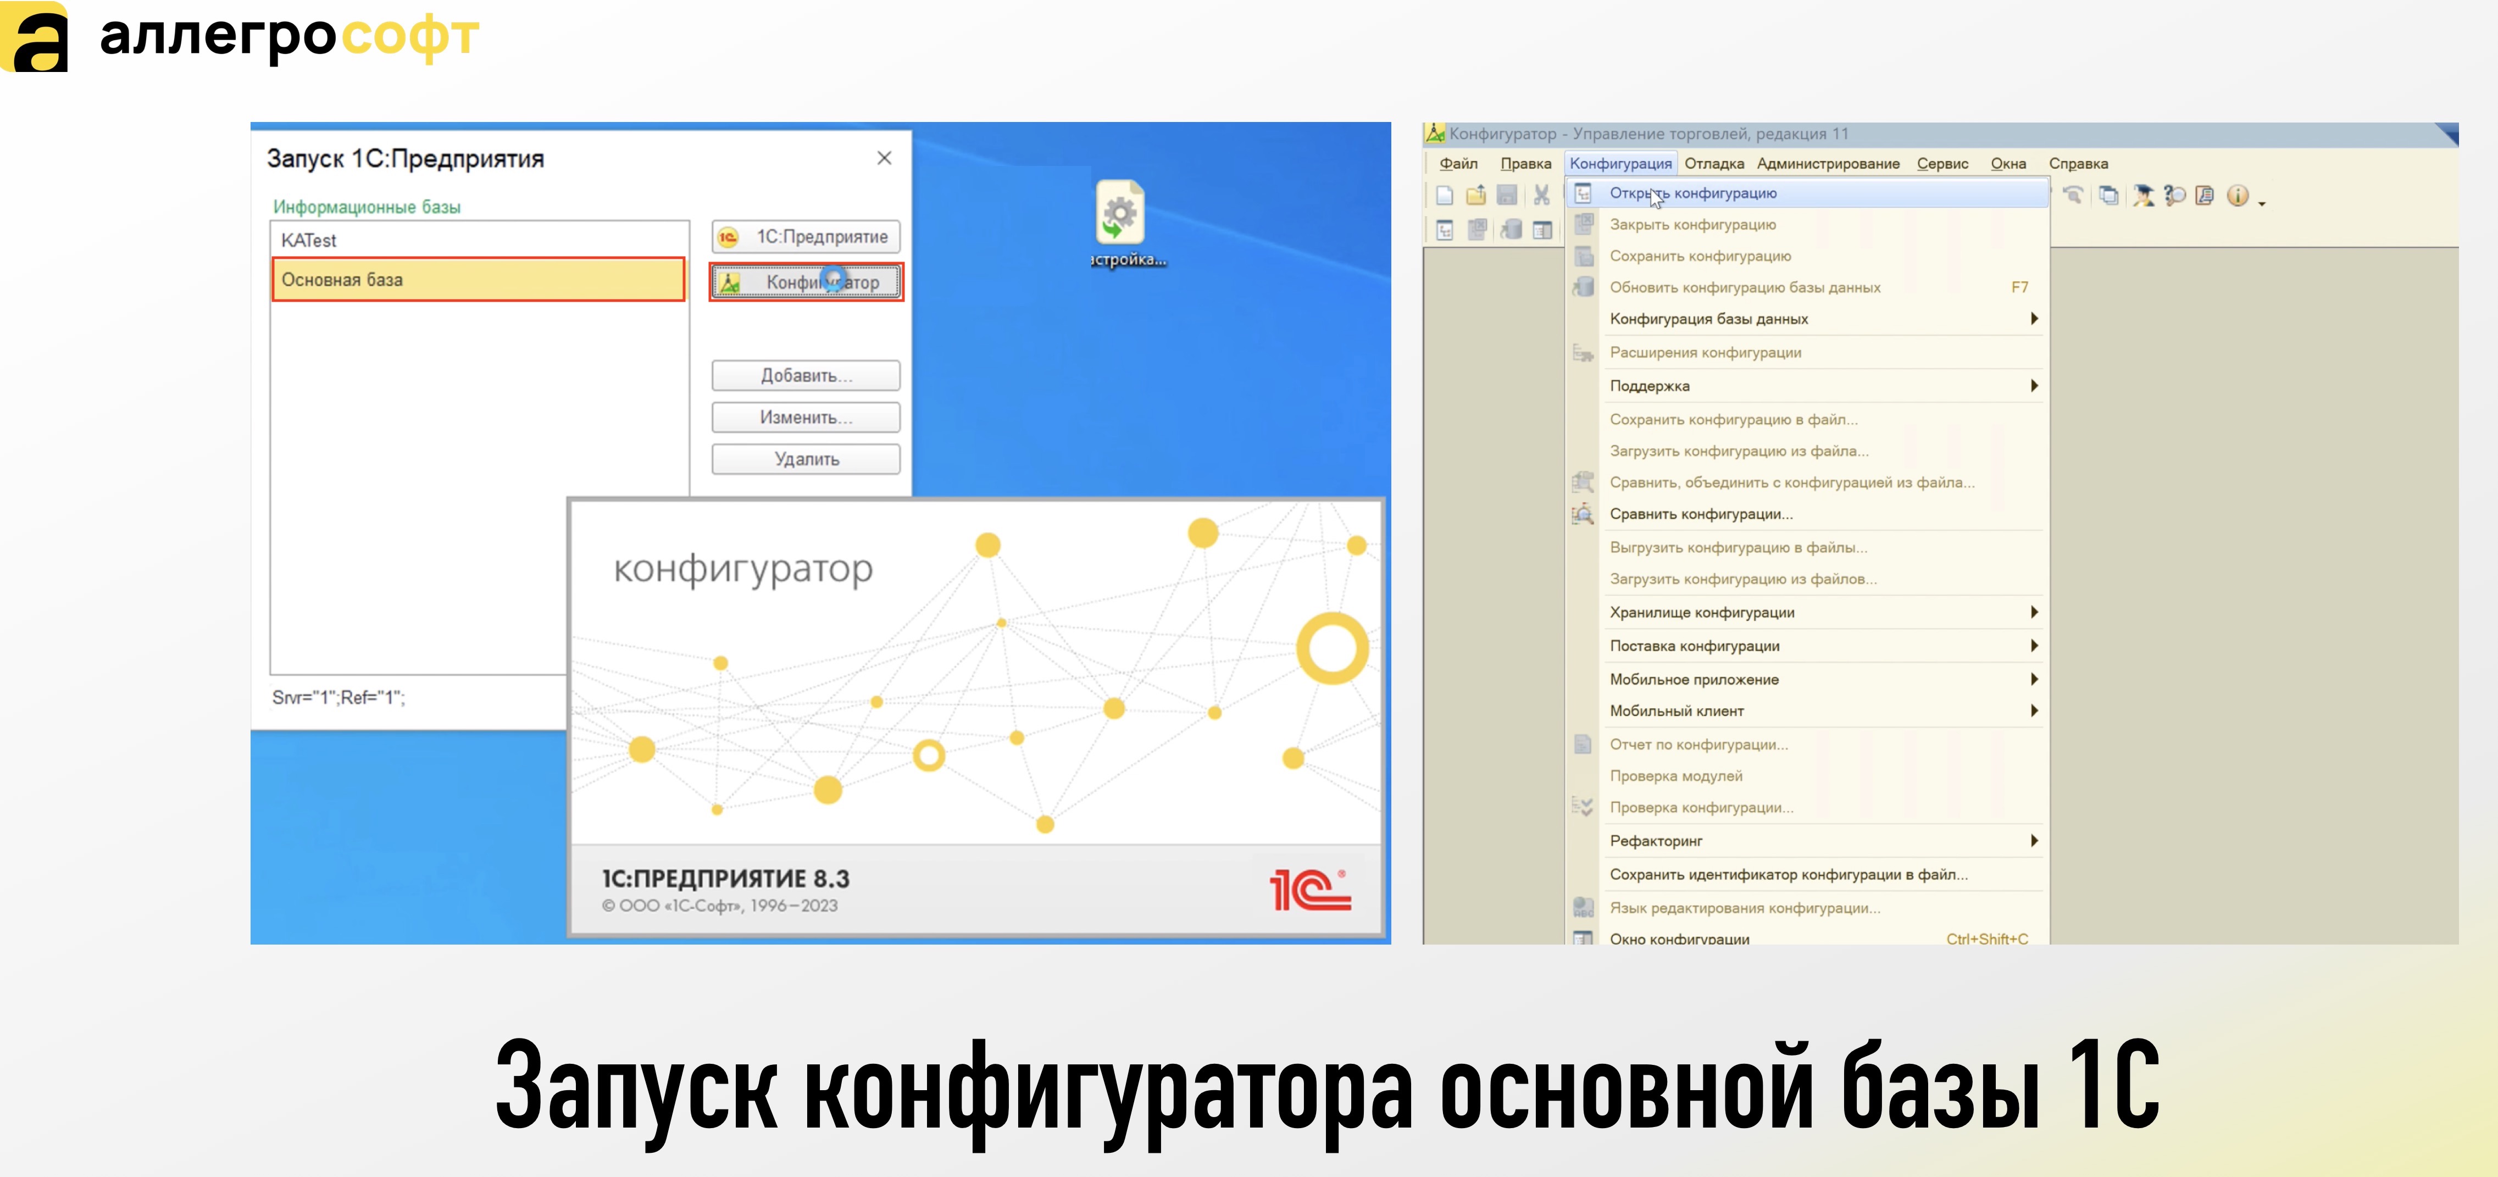Choose Сравнить конфигурации... menu entry

pyautogui.click(x=1808, y=514)
